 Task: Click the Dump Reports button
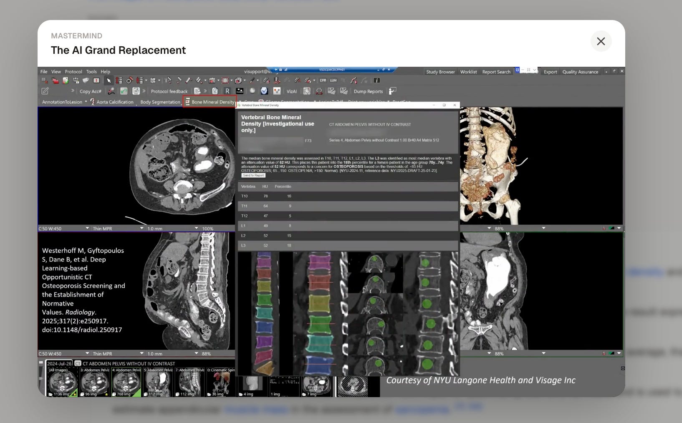pos(368,91)
